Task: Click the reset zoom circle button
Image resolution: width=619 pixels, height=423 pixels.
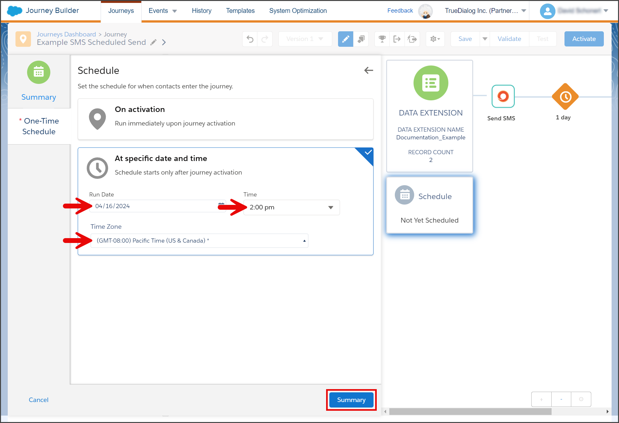Action: click(581, 399)
